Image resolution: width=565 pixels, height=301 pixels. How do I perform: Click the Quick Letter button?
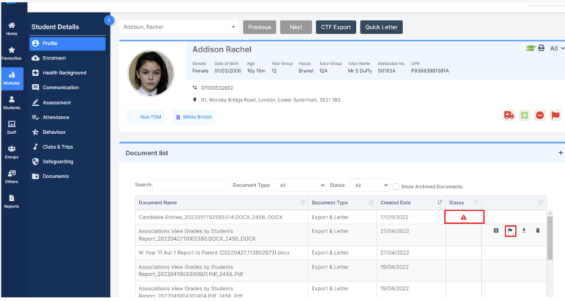point(380,27)
